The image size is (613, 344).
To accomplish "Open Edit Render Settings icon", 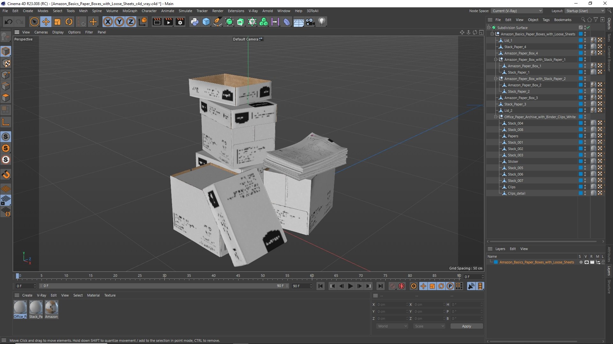I will pos(180,22).
